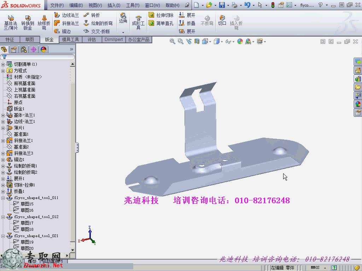Switch to the 评估 tab

[92, 40]
